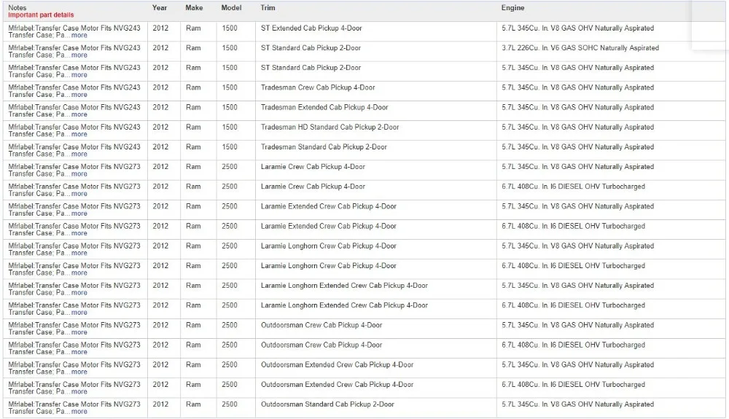Click year '2012' in Tradesman HD Standard Cab row
Viewport: 729px width, 419px height.
tap(160, 128)
